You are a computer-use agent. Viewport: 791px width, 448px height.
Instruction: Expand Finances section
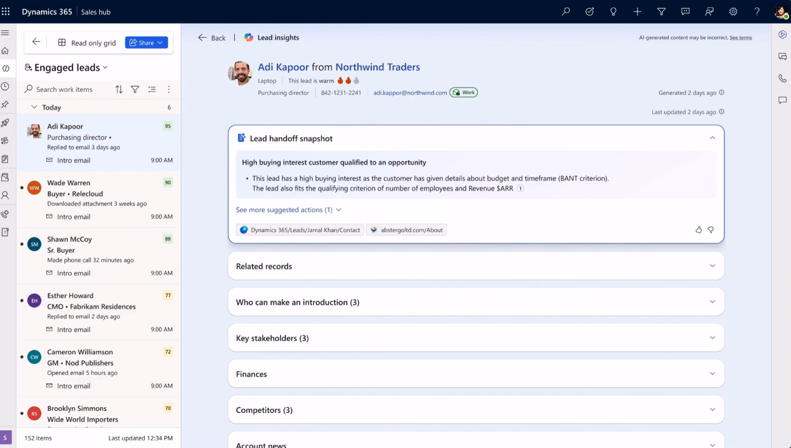click(x=476, y=374)
